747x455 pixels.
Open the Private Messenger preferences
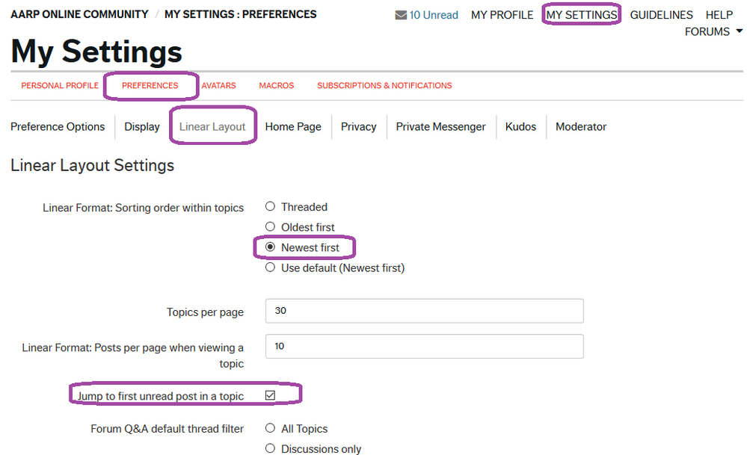[440, 127]
